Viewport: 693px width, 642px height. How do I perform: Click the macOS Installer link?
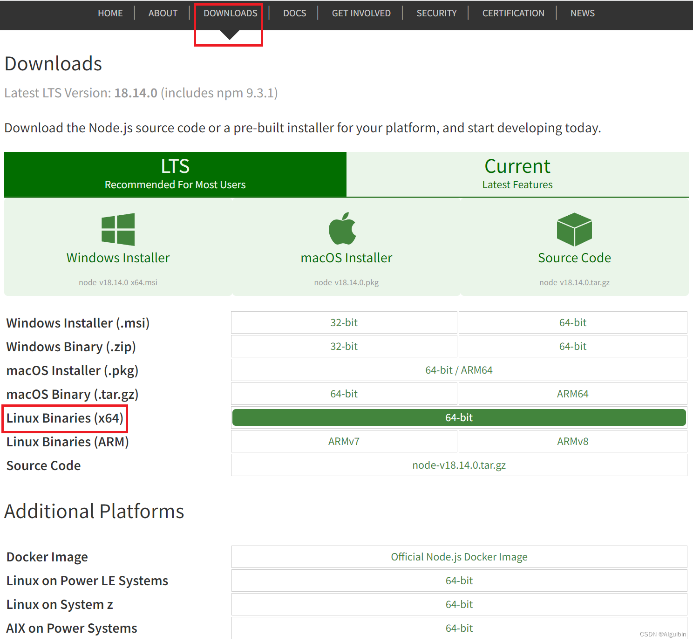(x=346, y=258)
